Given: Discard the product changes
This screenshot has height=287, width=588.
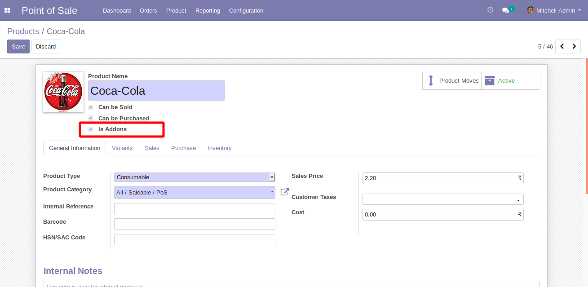Looking at the screenshot, I should click(46, 47).
